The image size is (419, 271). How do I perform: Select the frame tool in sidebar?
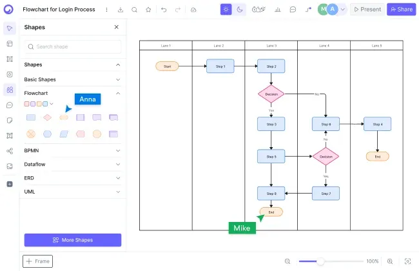click(x=10, y=59)
